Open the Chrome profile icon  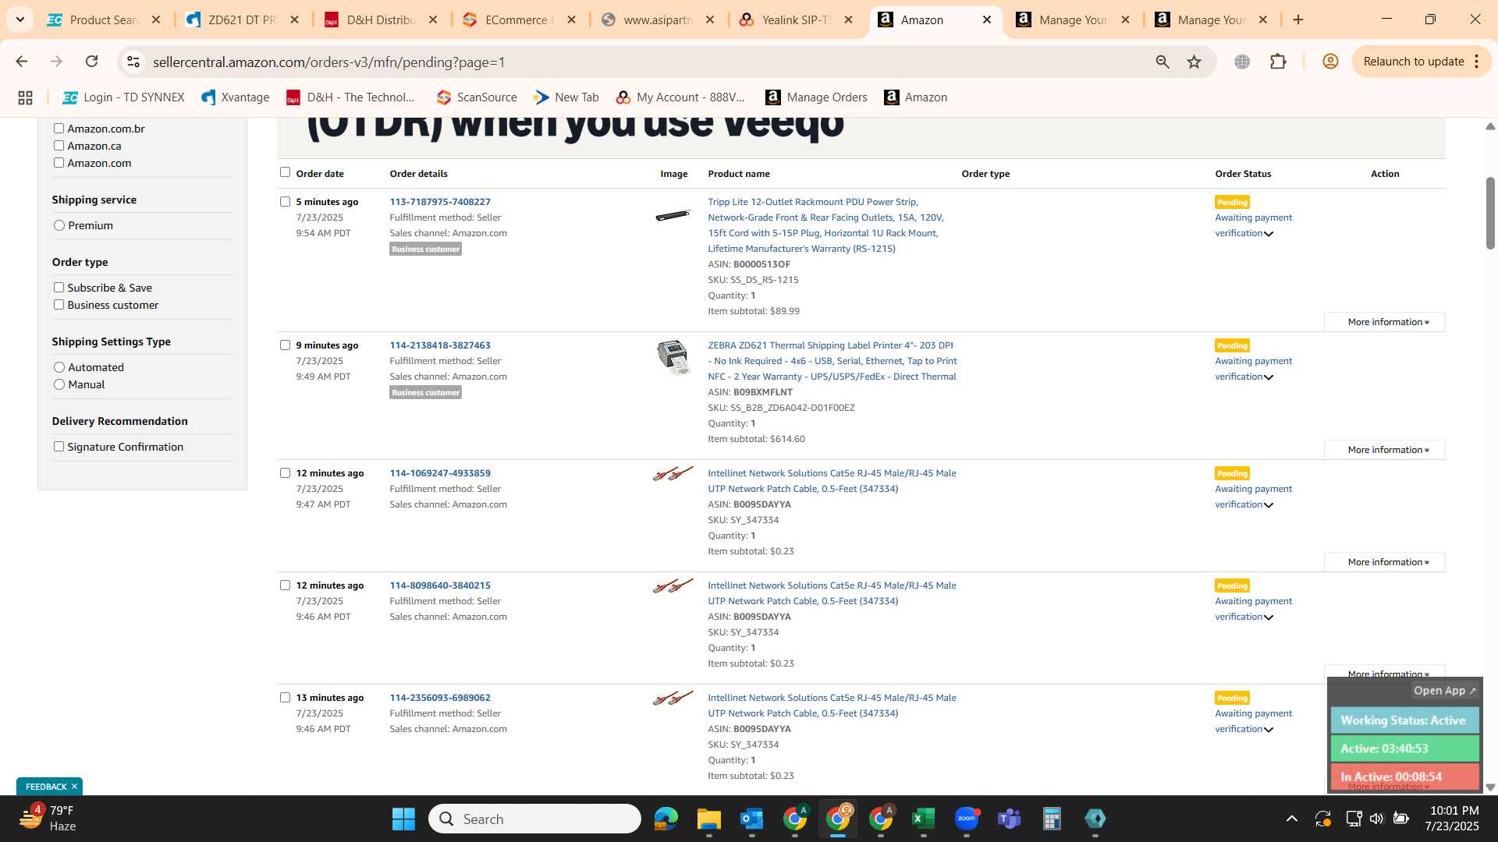(x=1330, y=62)
